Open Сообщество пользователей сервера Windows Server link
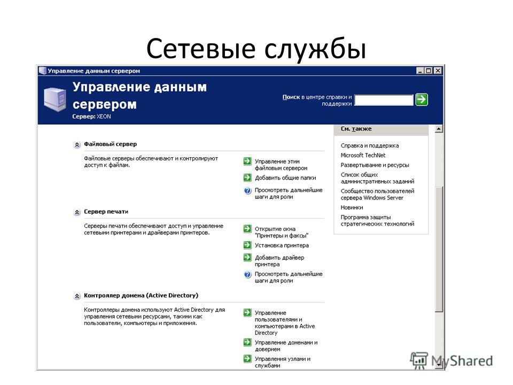This screenshot has height=385, width=513. (377, 195)
